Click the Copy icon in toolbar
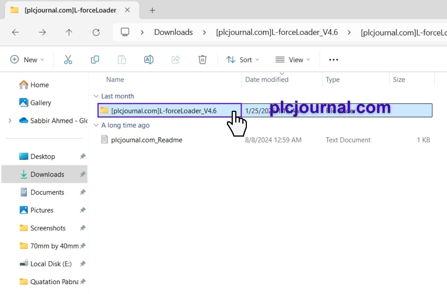Screen dimensions: 447x294 point(95,60)
